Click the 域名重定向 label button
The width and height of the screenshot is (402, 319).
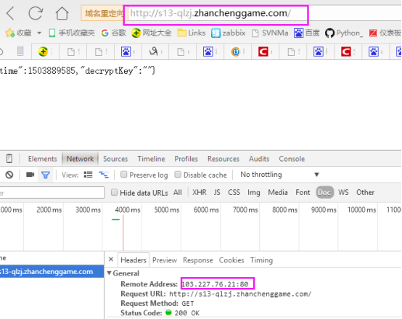(104, 13)
